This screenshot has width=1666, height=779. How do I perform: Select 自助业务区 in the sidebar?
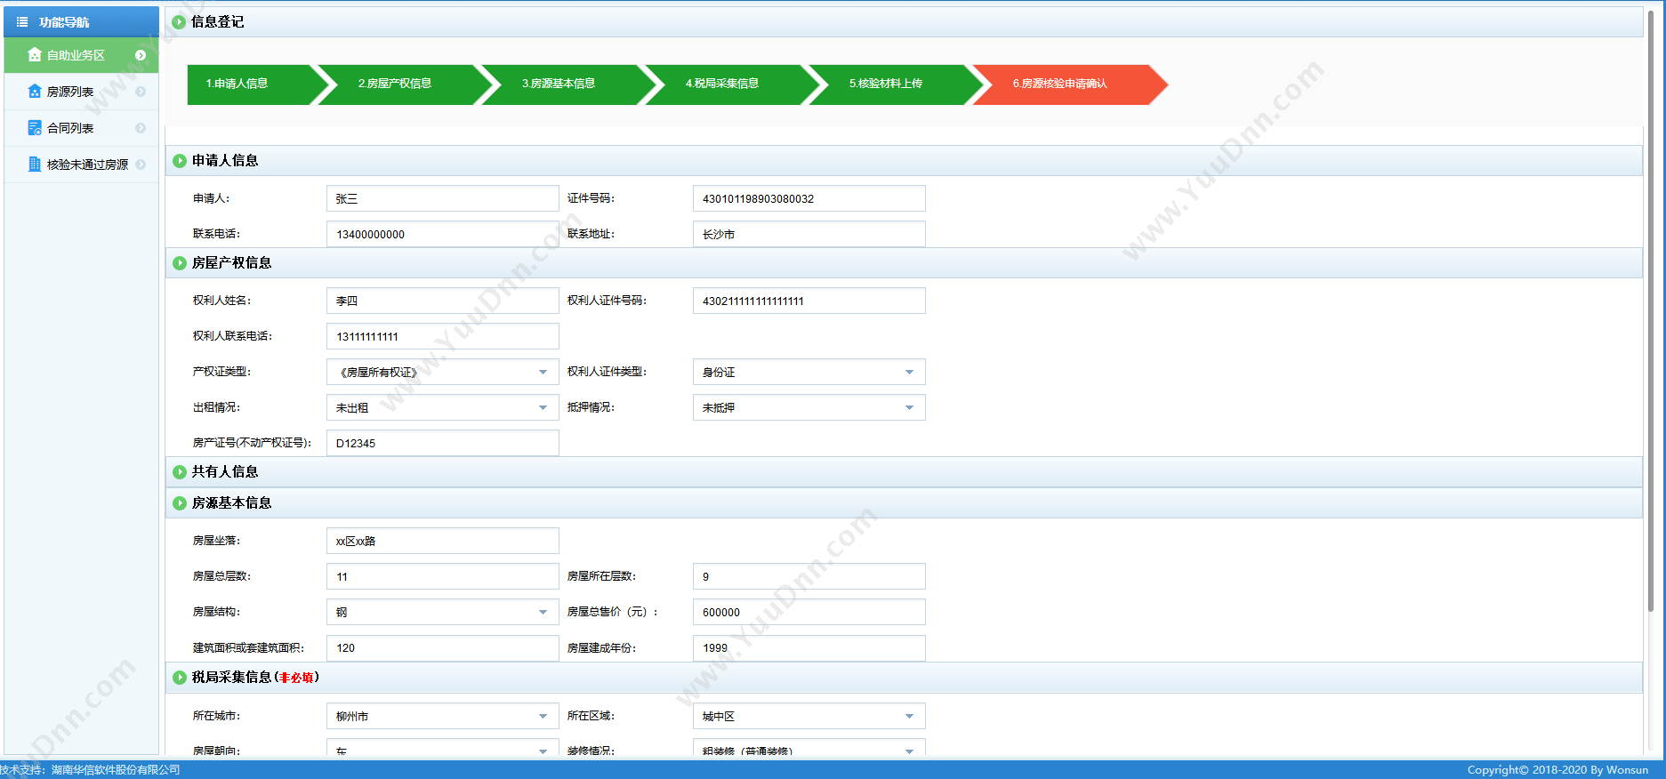81,55
